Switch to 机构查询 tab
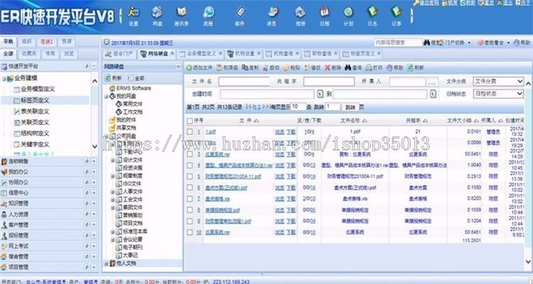The width and height of the screenshot is (533, 284). [x=281, y=54]
